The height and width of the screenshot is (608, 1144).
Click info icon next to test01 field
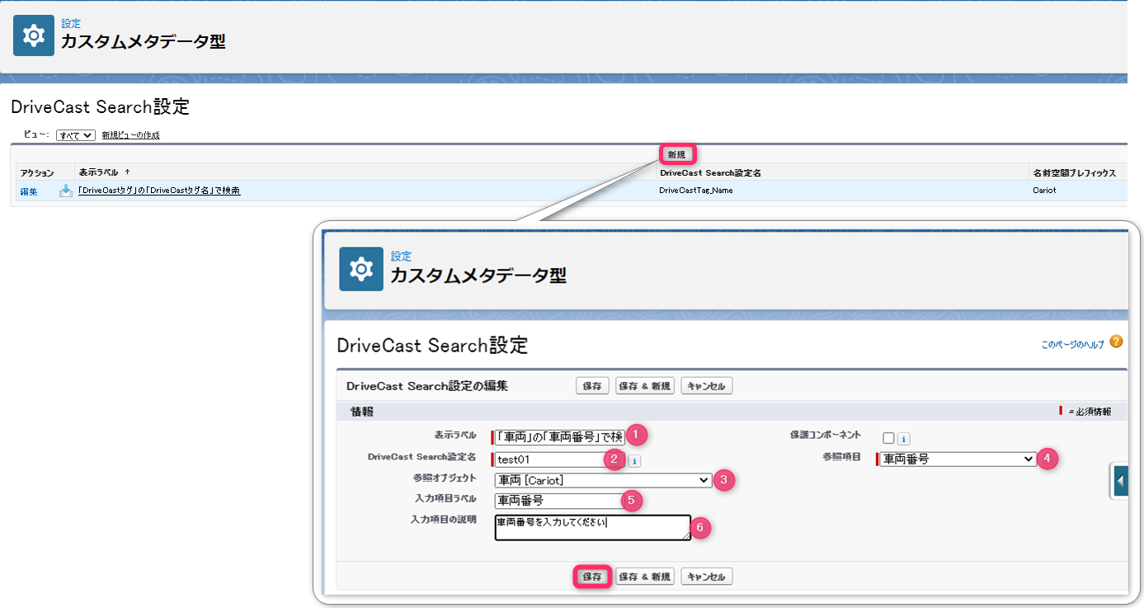pyautogui.click(x=634, y=461)
